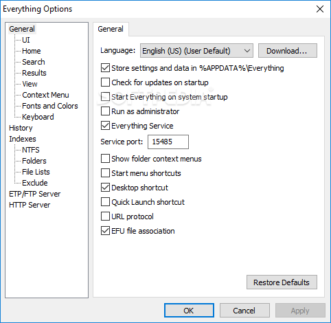Select Fonts and Colors page
331x323 pixels.
click(x=50, y=106)
